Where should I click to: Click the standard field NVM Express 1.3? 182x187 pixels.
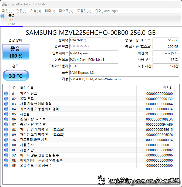click(x=124, y=72)
